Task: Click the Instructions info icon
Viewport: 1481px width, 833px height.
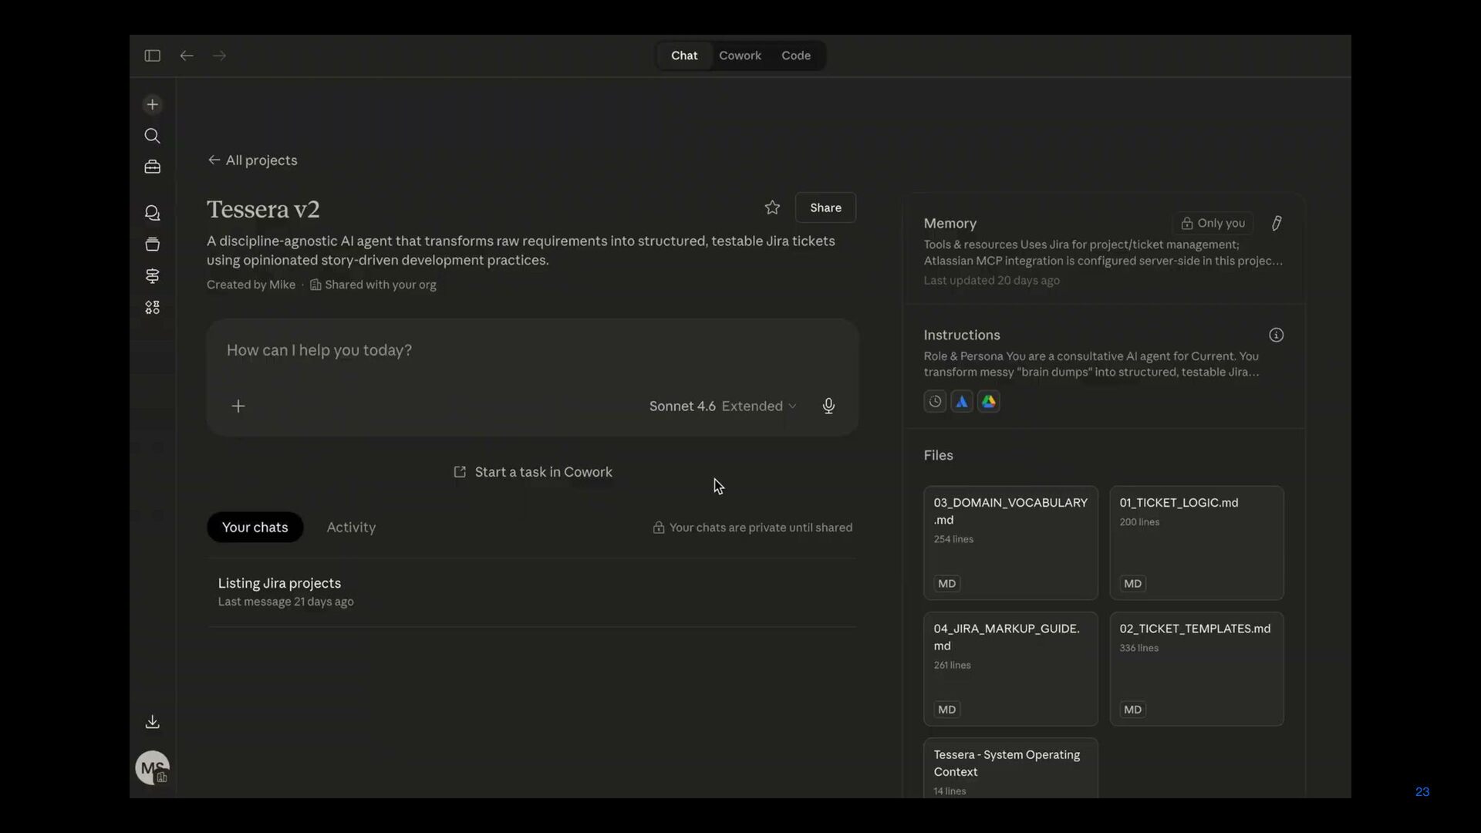Action: (1277, 335)
